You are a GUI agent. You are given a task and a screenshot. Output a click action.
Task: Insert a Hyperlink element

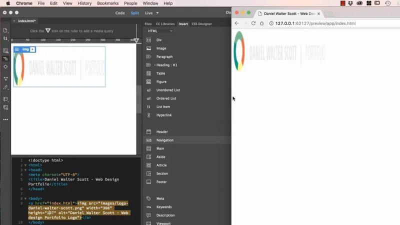164,115
